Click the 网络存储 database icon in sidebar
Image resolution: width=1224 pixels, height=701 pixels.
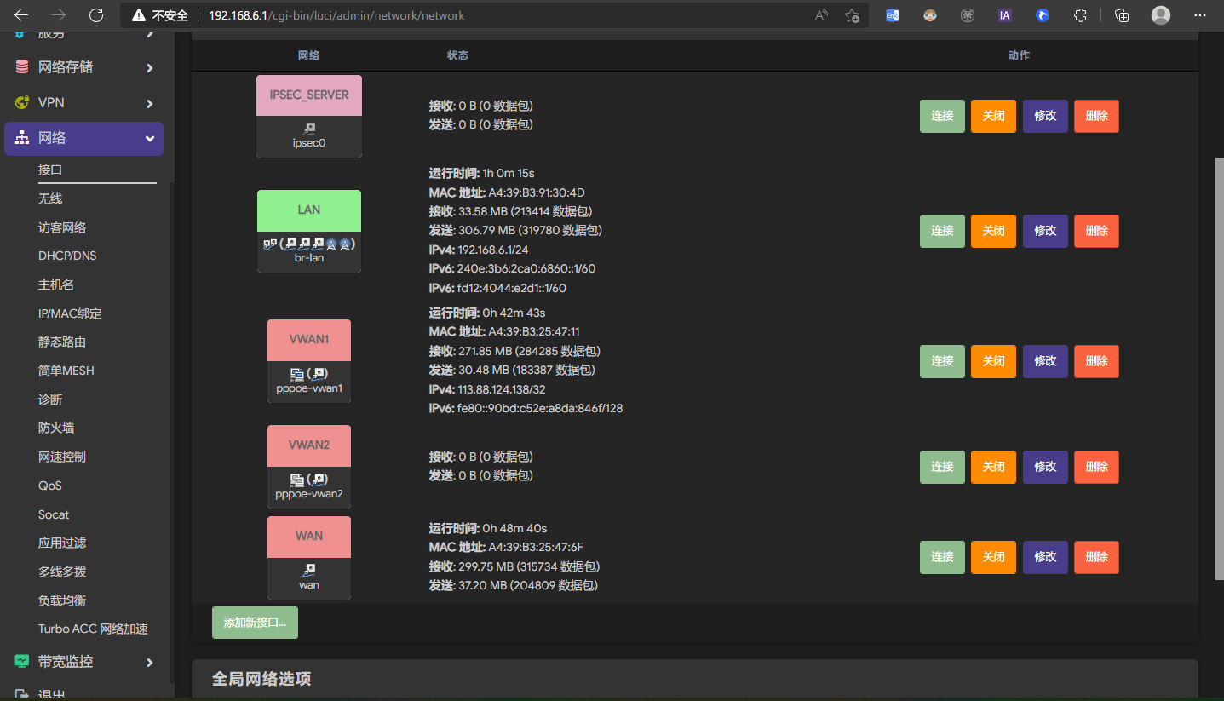pyautogui.click(x=21, y=67)
